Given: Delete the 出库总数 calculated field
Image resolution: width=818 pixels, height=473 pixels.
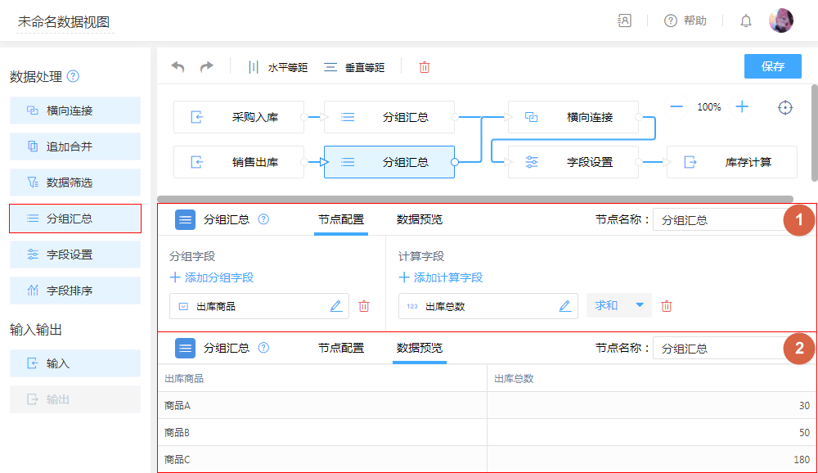Looking at the screenshot, I should pos(667,306).
